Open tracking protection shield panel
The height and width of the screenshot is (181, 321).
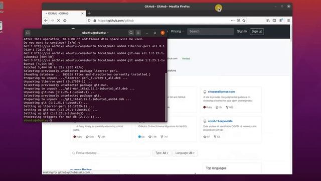coord(89,21)
